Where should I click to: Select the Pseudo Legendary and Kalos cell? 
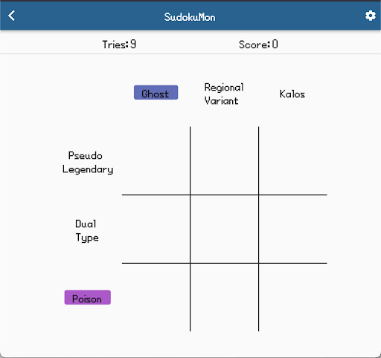pos(293,161)
